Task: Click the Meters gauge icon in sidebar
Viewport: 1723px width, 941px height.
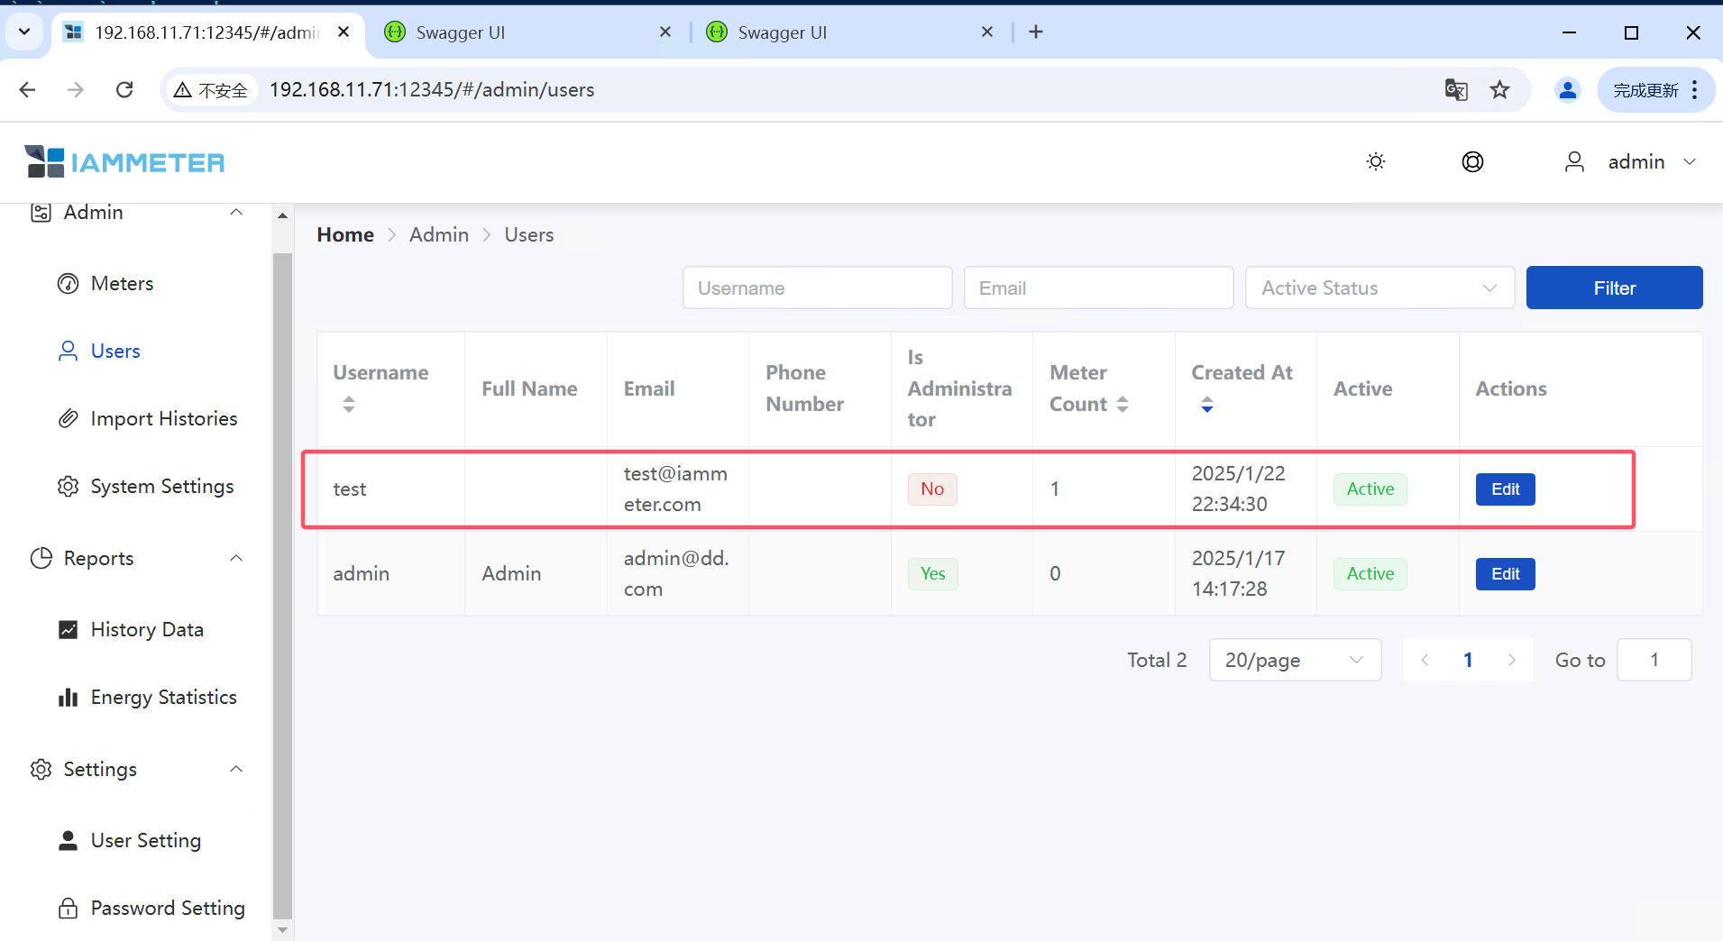Action: [x=69, y=284]
